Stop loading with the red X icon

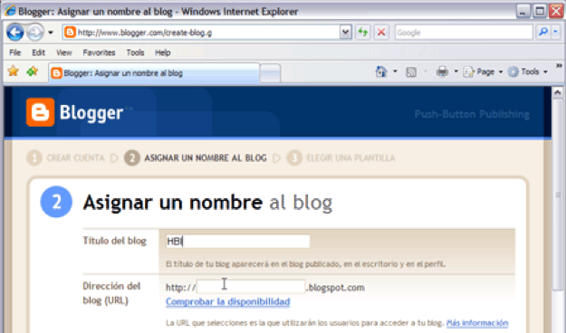(x=381, y=33)
